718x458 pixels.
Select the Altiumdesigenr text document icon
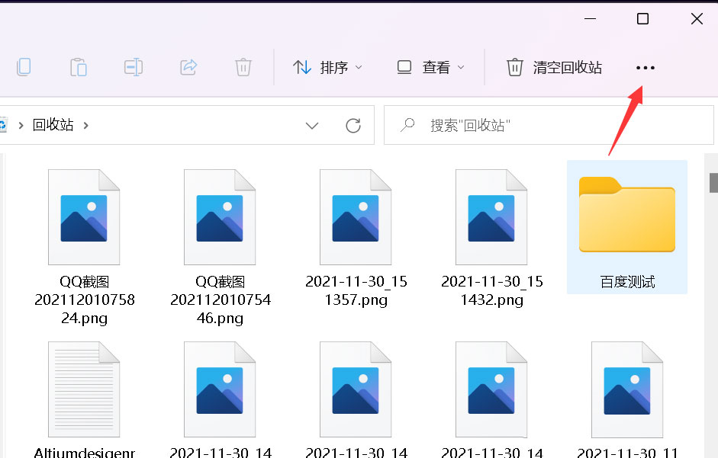click(x=84, y=389)
